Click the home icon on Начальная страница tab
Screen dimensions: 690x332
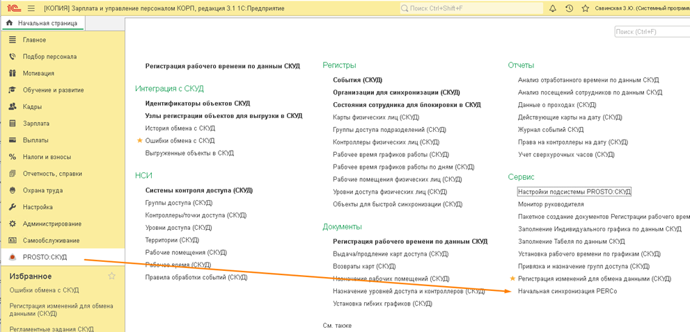(10, 23)
